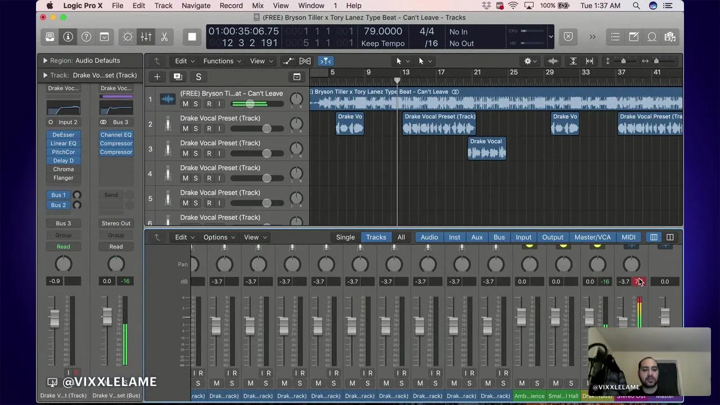Viewport: 720px width, 405px height.
Task: Toggle global solo S button in track header
Action: pos(198,76)
